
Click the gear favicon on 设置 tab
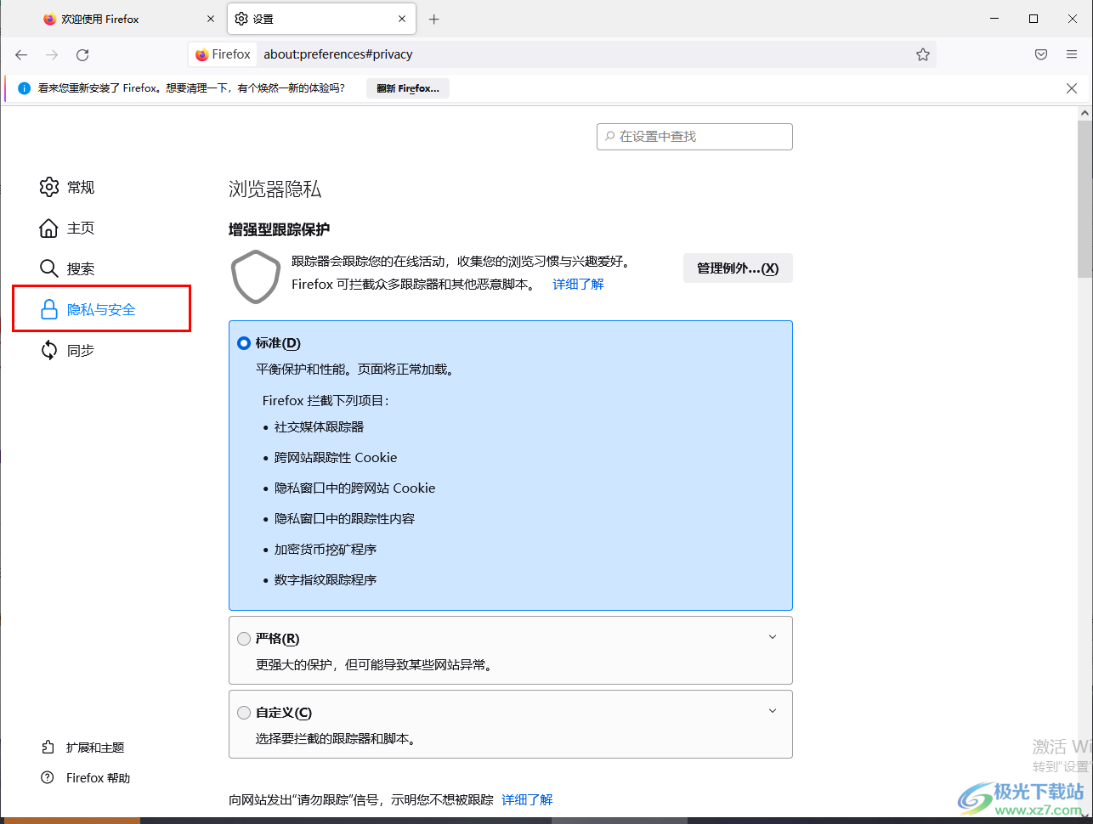(241, 19)
